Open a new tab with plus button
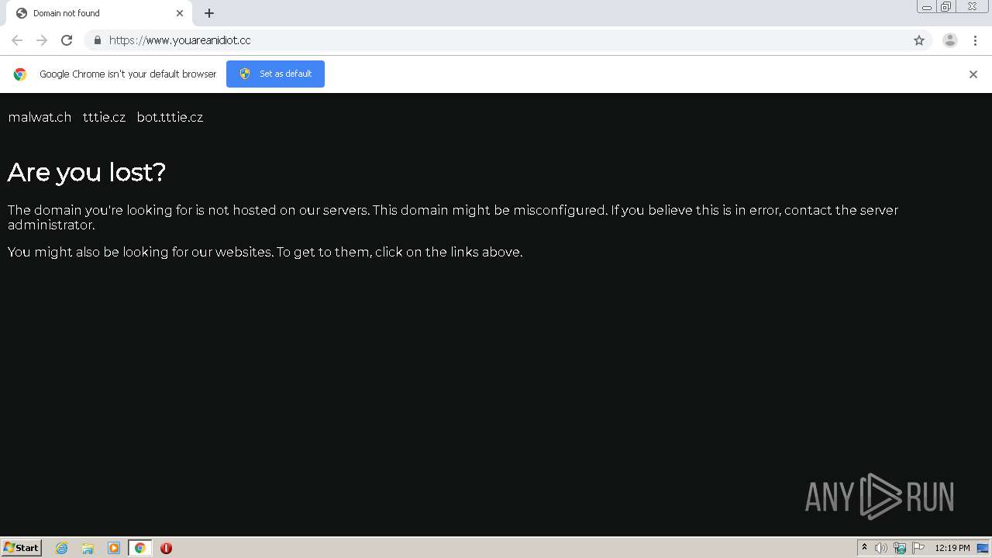The width and height of the screenshot is (992, 558). 209,13
